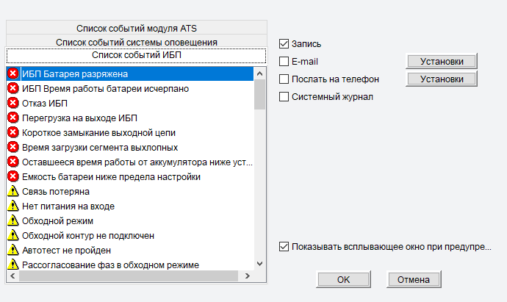Click warning icon beside 'Связь потеряна'
This screenshot has height=302, width=507.
[x=13, y=191]
